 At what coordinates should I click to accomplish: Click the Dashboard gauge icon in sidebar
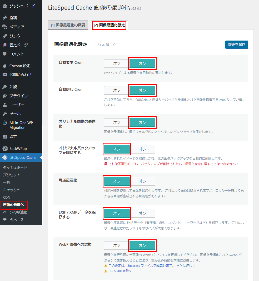tap(5, 6)
